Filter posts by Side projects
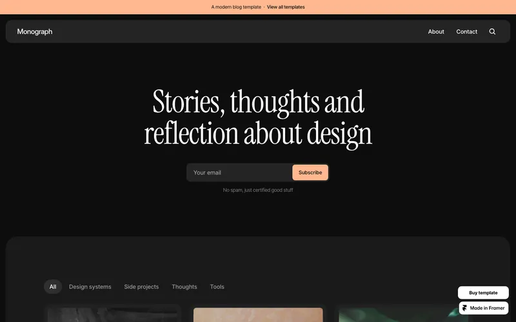516x322 pixels. tap(141, 287)
